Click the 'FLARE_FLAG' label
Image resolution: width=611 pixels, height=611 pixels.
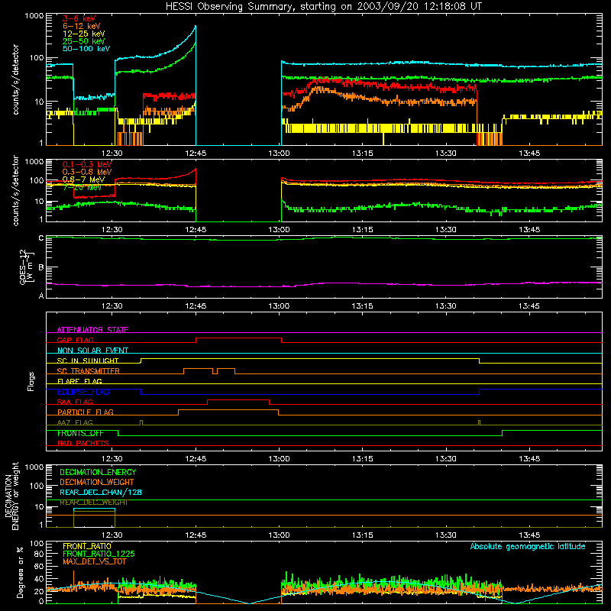[79, 381]
